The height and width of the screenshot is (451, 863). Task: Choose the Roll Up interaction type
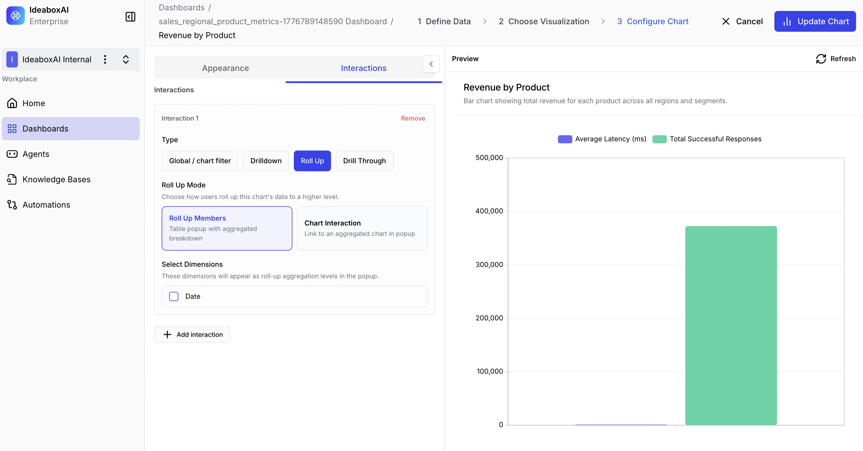(312, 161)
